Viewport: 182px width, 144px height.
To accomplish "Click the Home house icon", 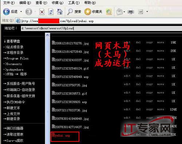I will (60, 12).
